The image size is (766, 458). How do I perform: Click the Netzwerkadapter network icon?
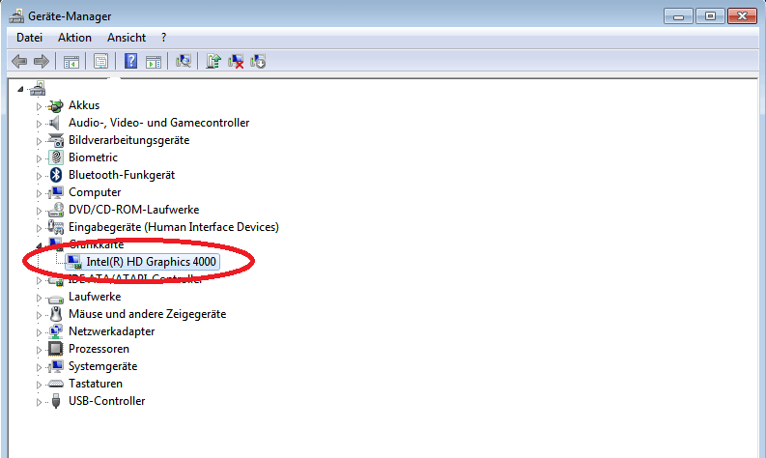[x=56, y=331]
